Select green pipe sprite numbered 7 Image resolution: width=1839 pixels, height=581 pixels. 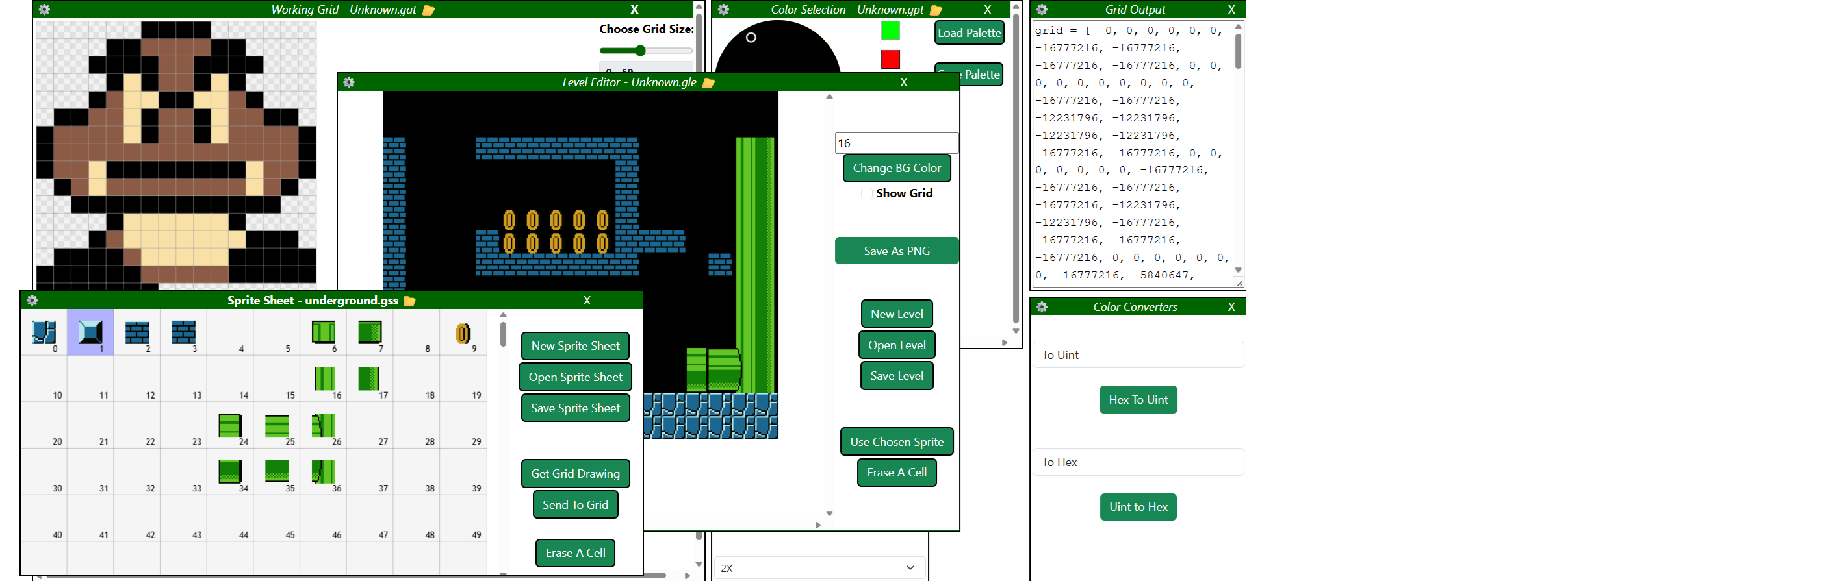[x=370, y=332]
